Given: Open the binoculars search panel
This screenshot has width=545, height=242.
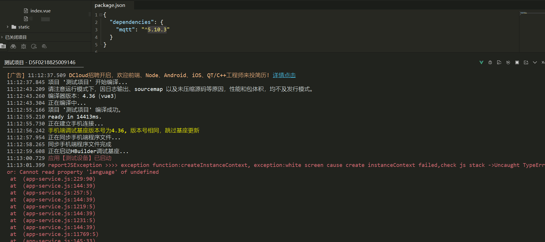Looking at the screenshot, I should coord(13,46).
